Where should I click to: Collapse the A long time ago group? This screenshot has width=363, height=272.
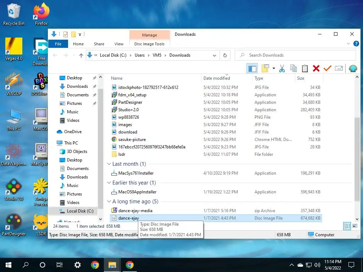109,202
